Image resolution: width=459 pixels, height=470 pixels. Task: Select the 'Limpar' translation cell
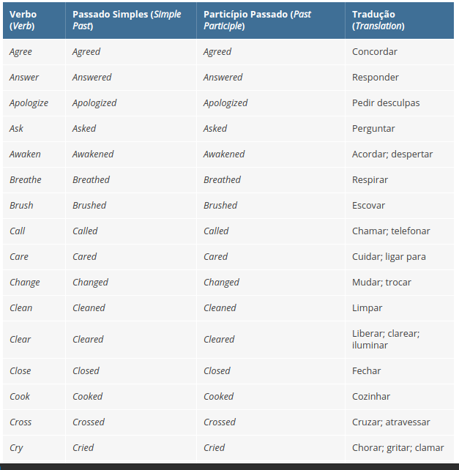coord(367,308)
